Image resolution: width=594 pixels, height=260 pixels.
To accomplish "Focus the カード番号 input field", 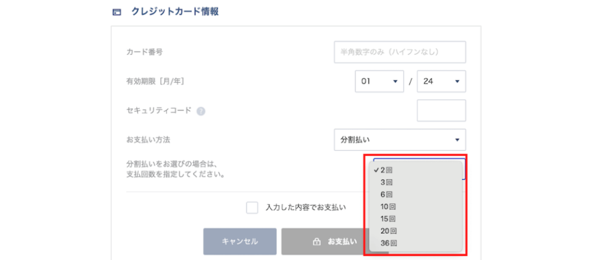I will coord(400,52).
